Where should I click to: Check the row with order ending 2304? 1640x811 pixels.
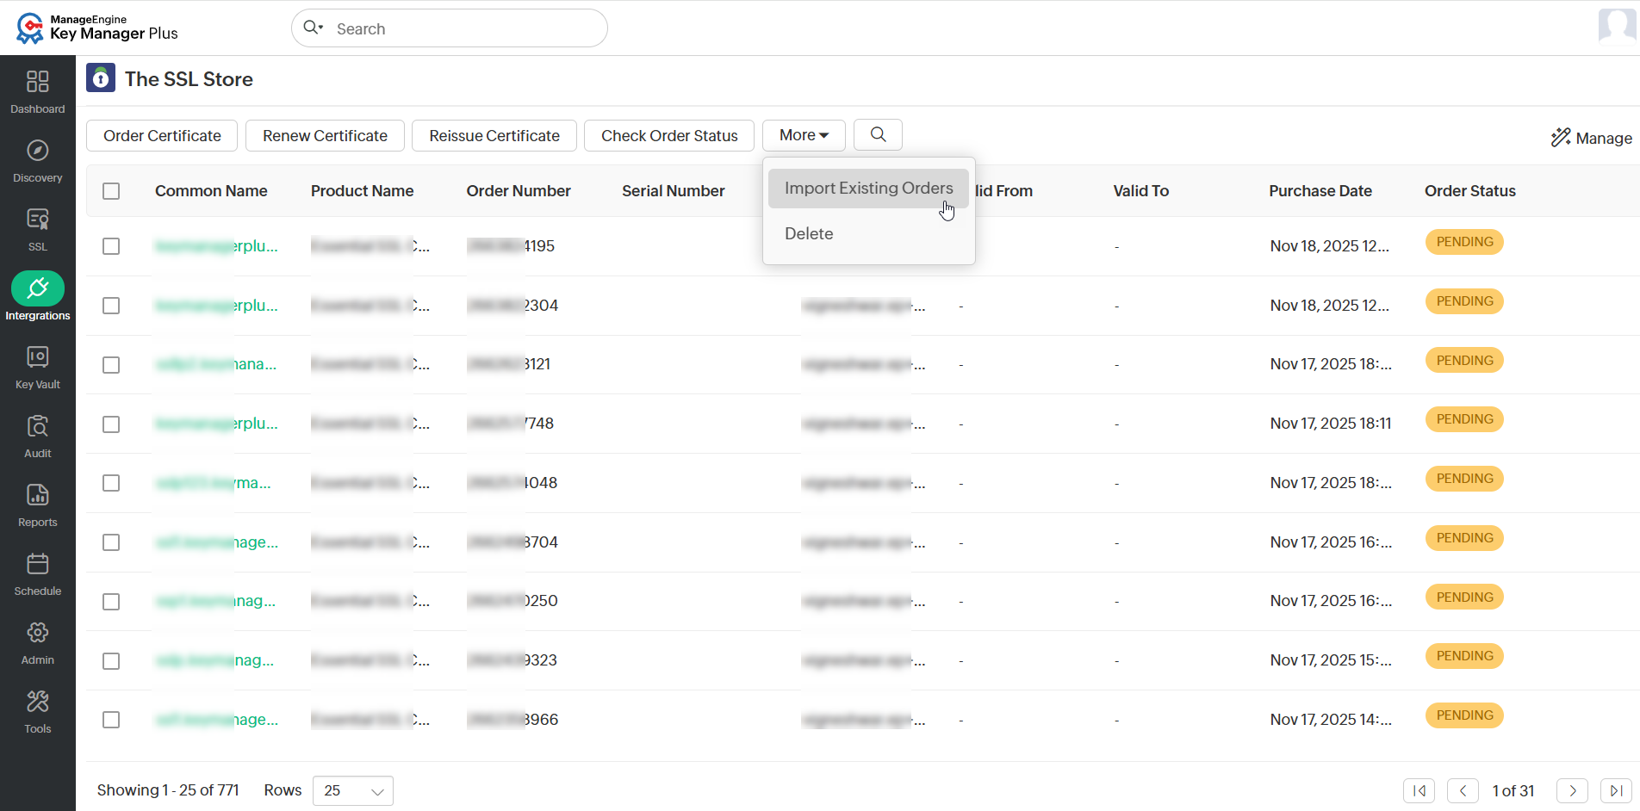pos(111,306)
